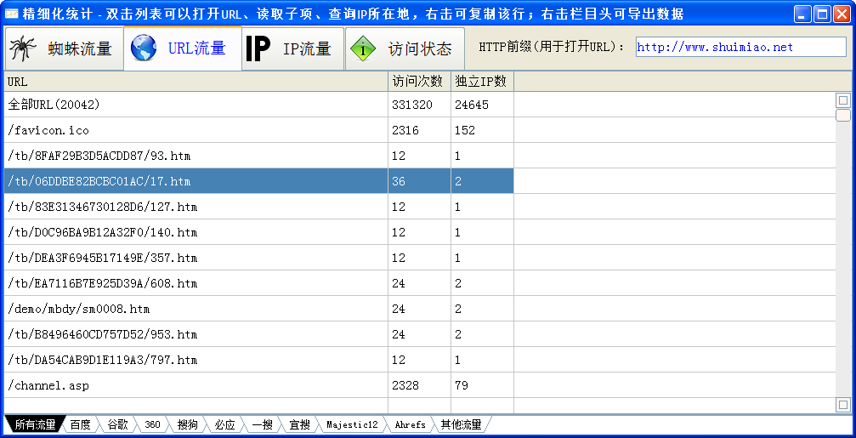Select the 全部URL(20042) row
The height and width of the screenshot is (438, 856).
(x=258, y=105)
